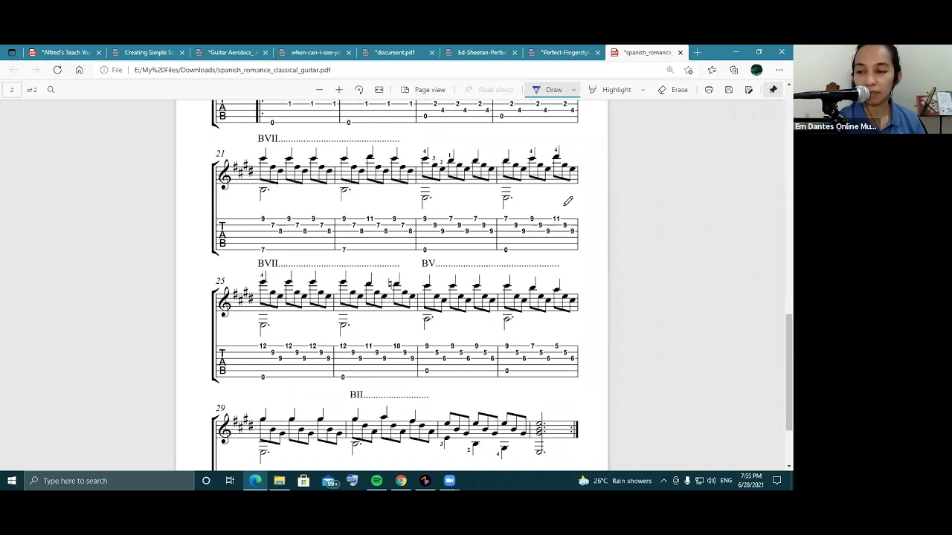Click the PDF address bar URL
The height and width of the screenshot is (535, 952).
pos(232,70)
